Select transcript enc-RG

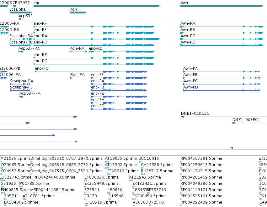pos(94,64)
